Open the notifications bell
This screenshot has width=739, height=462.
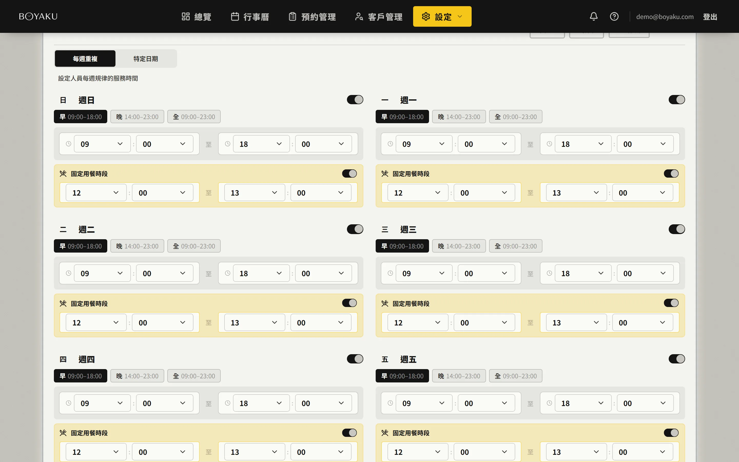pyautogui.click(x=593, y=16)
